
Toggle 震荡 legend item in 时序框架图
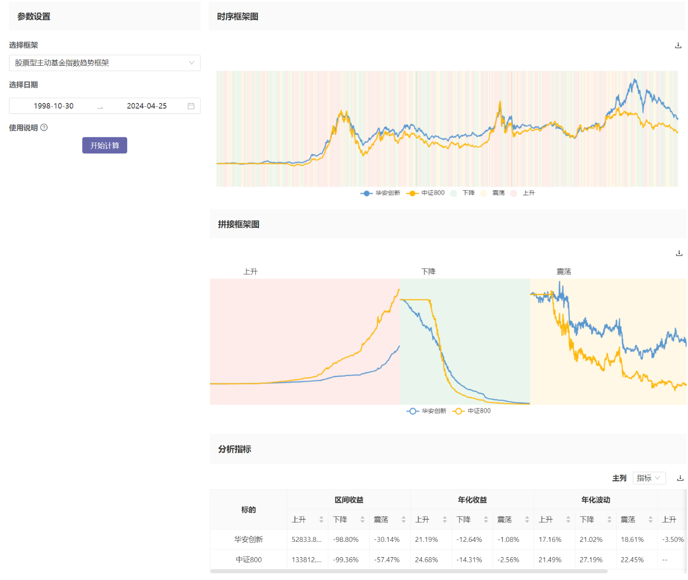[493, 193]
